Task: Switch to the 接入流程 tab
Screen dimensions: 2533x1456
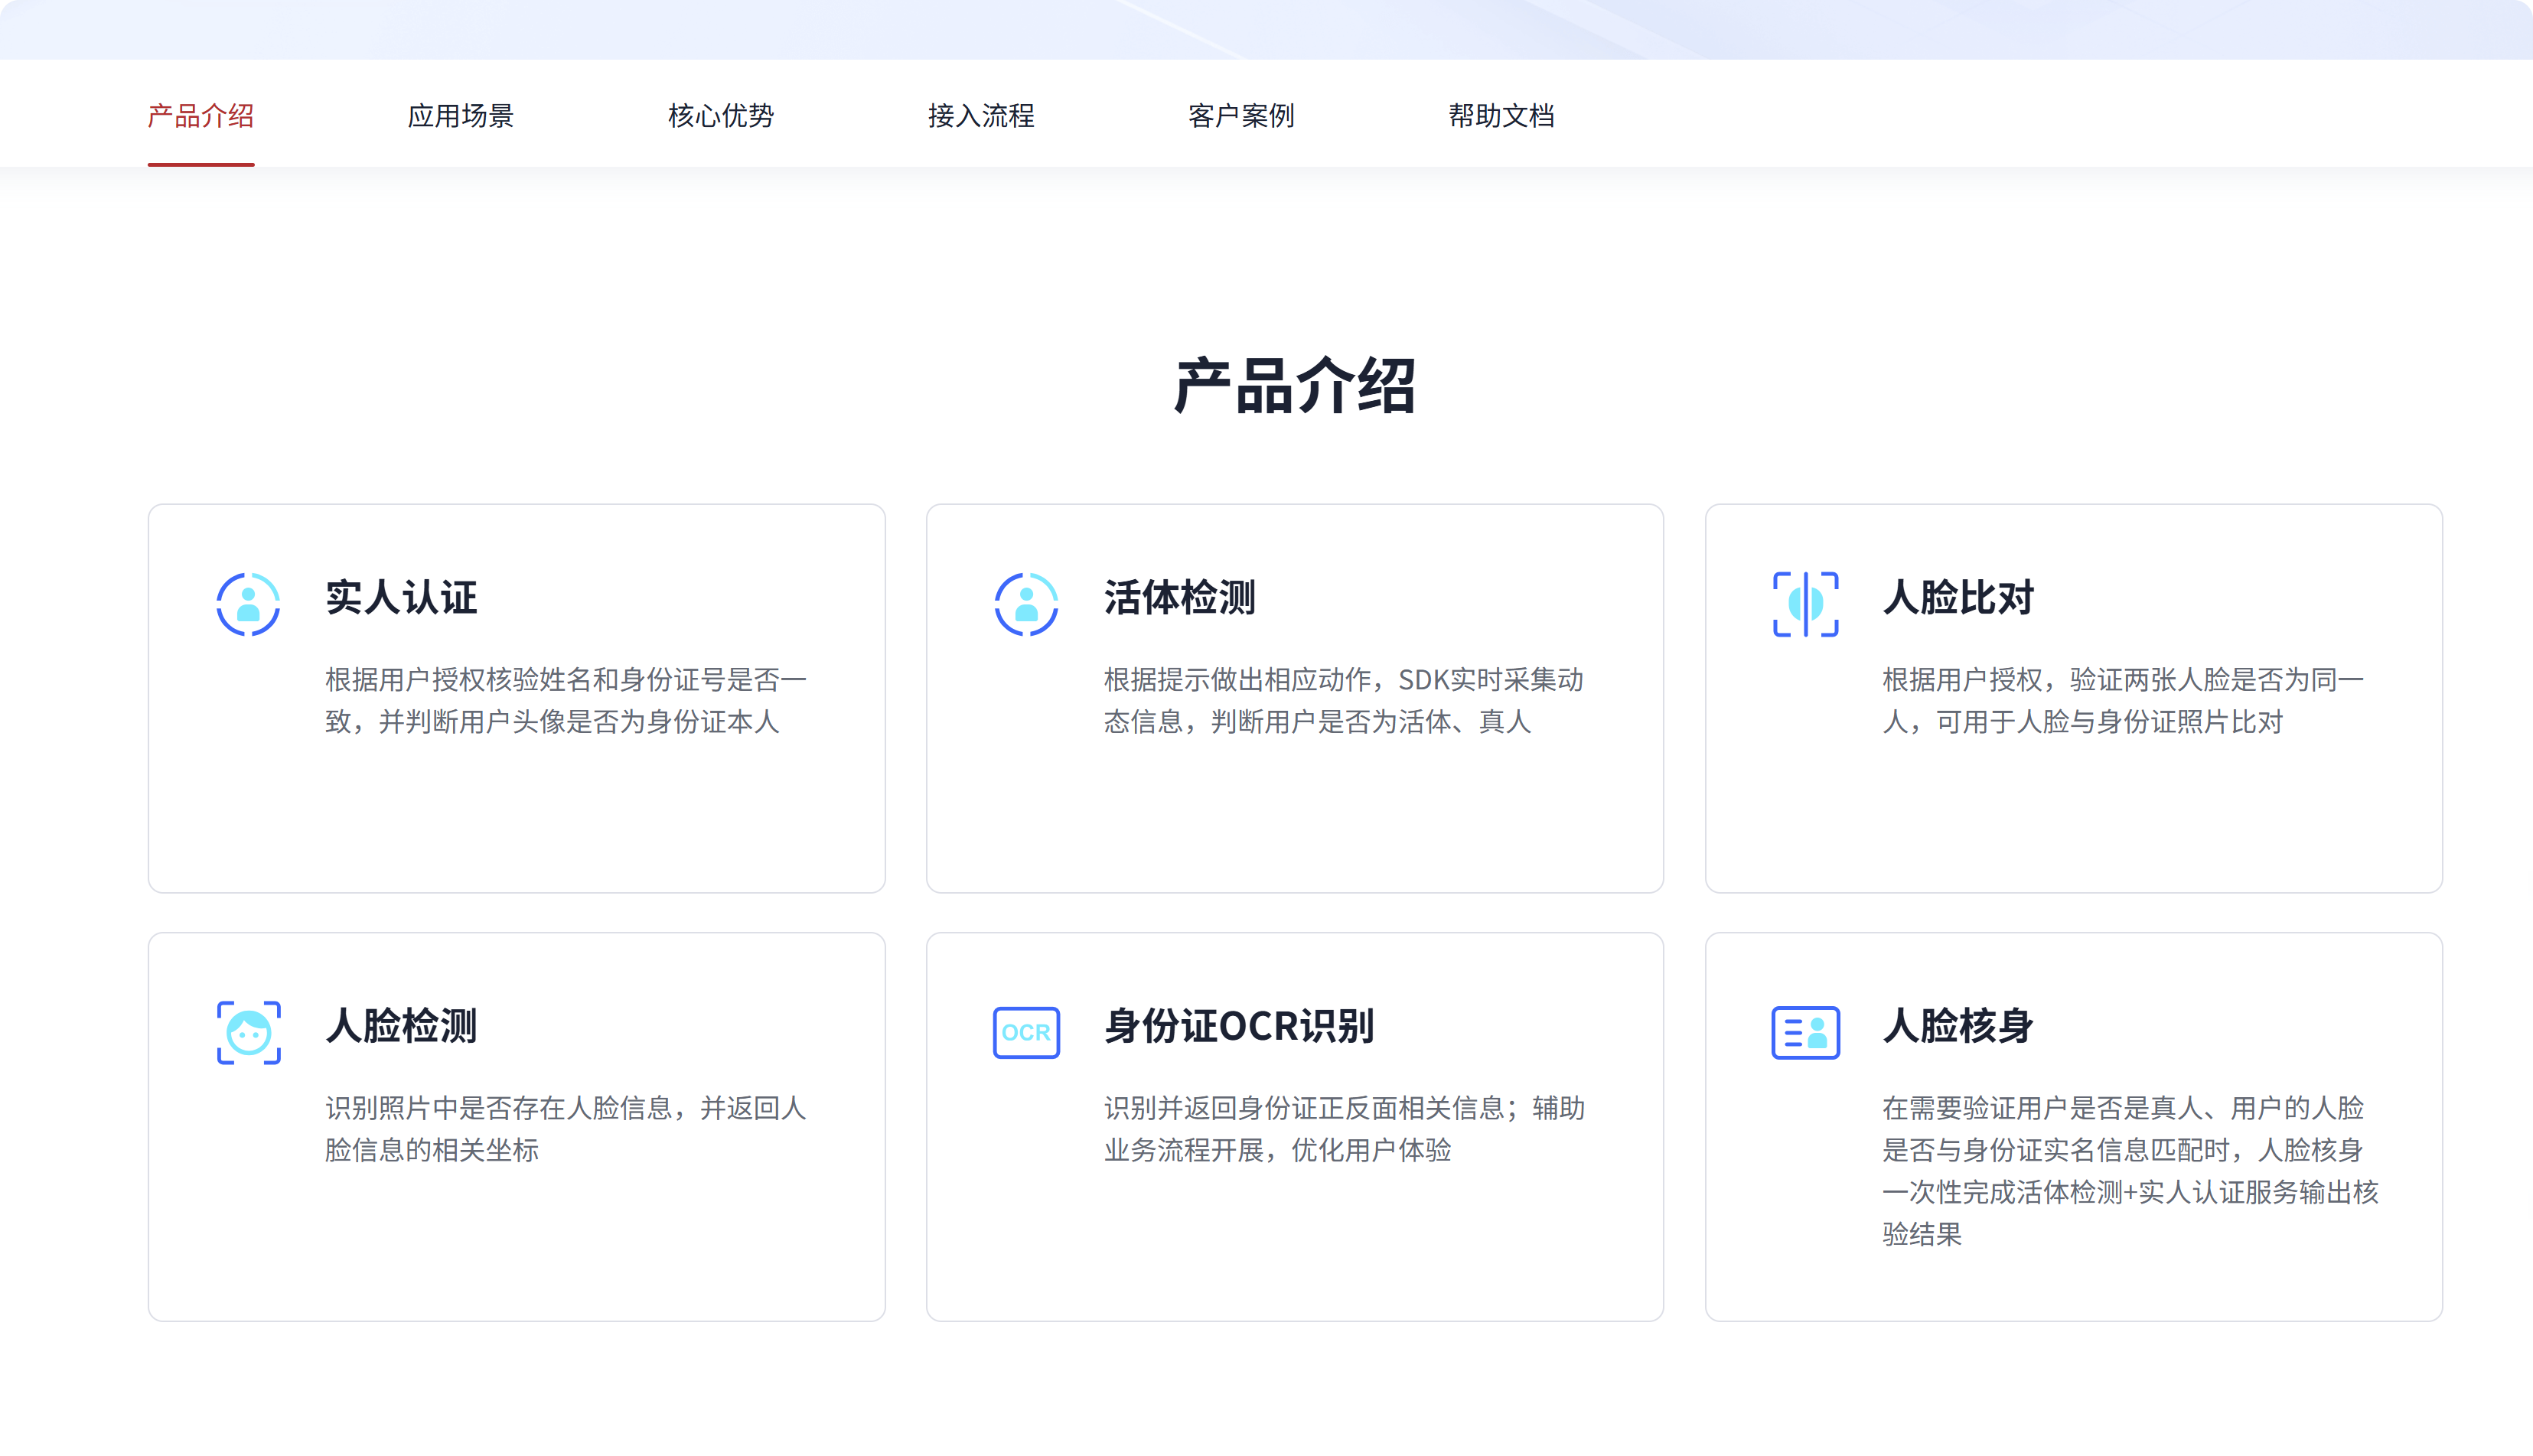Action: pos(982,116)
